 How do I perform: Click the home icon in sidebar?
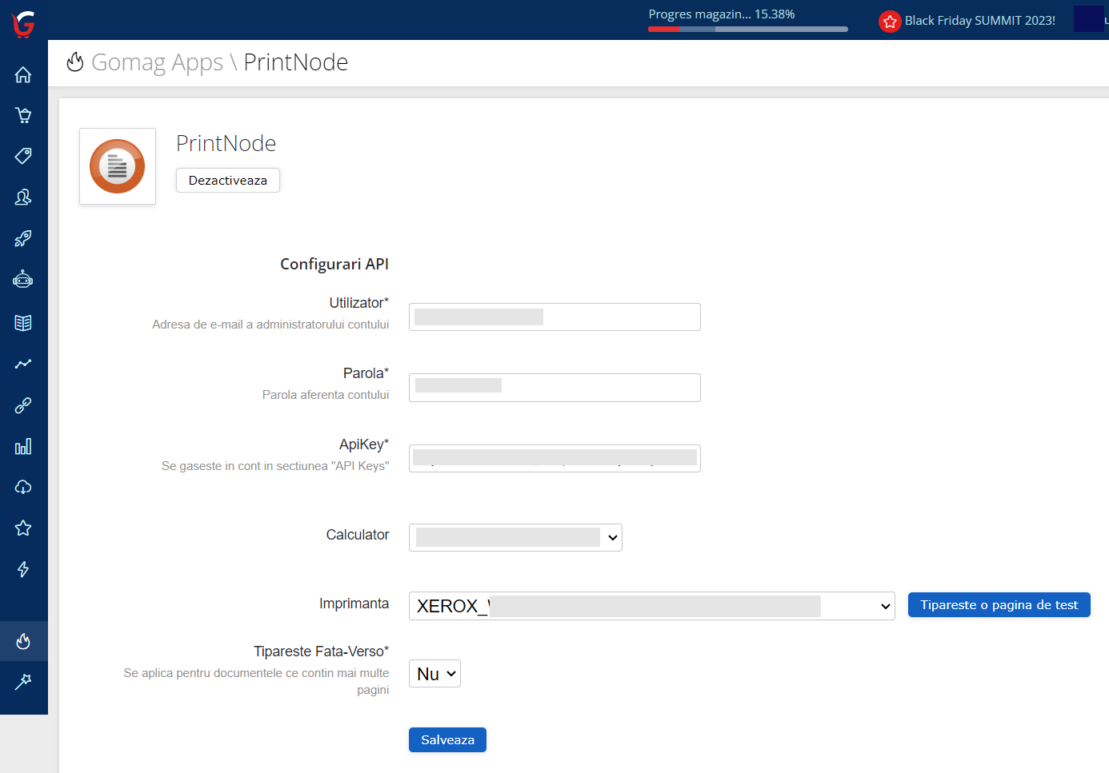[23, 74]
